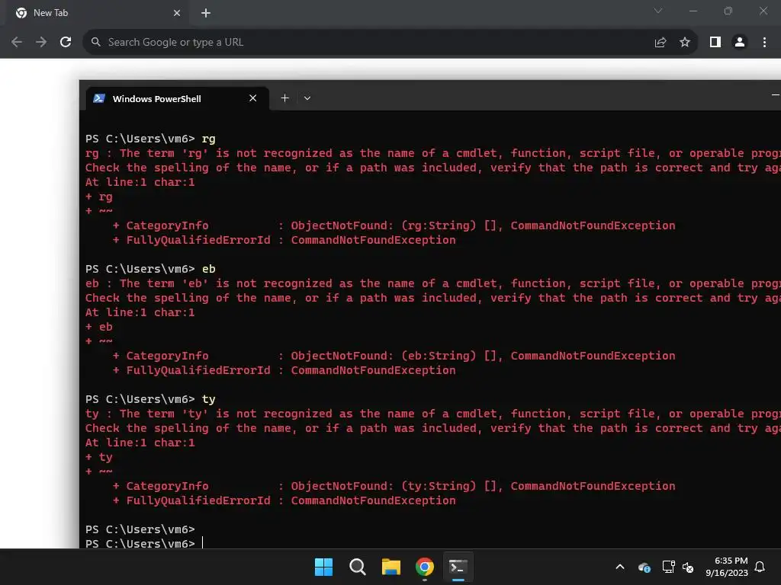
Task: Click '(rg:String)' CategoryInfo line
Action: [x=394, y=225]
